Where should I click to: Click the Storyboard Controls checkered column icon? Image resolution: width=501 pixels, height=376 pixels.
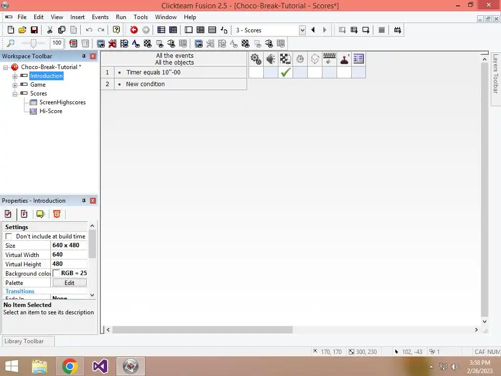(x=285, y=59)
